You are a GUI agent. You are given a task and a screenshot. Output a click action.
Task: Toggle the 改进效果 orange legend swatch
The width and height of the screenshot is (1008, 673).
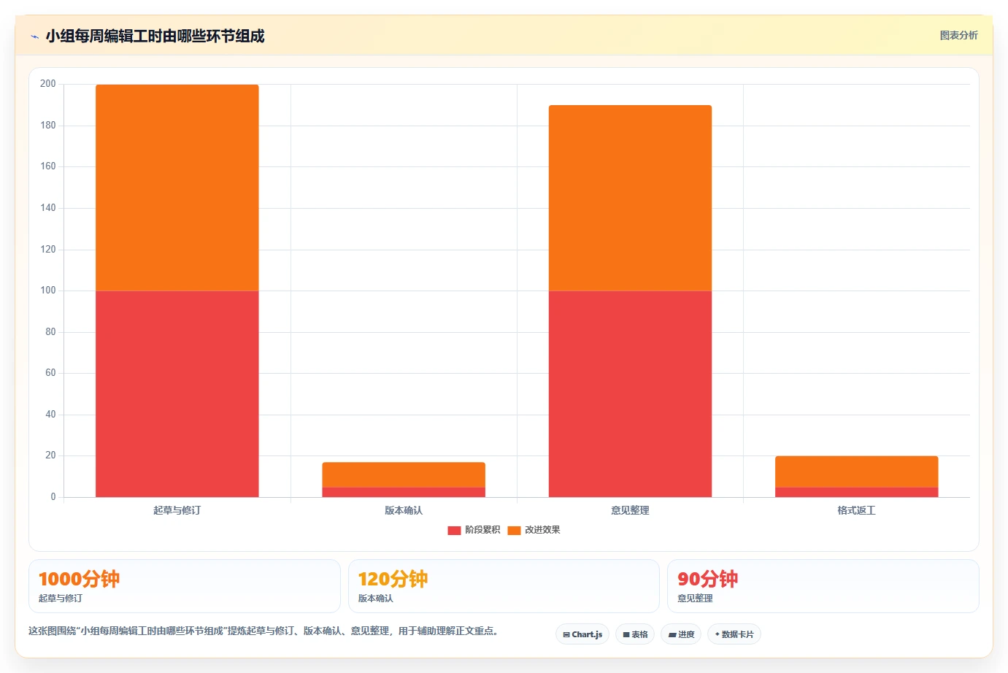pyautogui.click(x=514, y=530)
